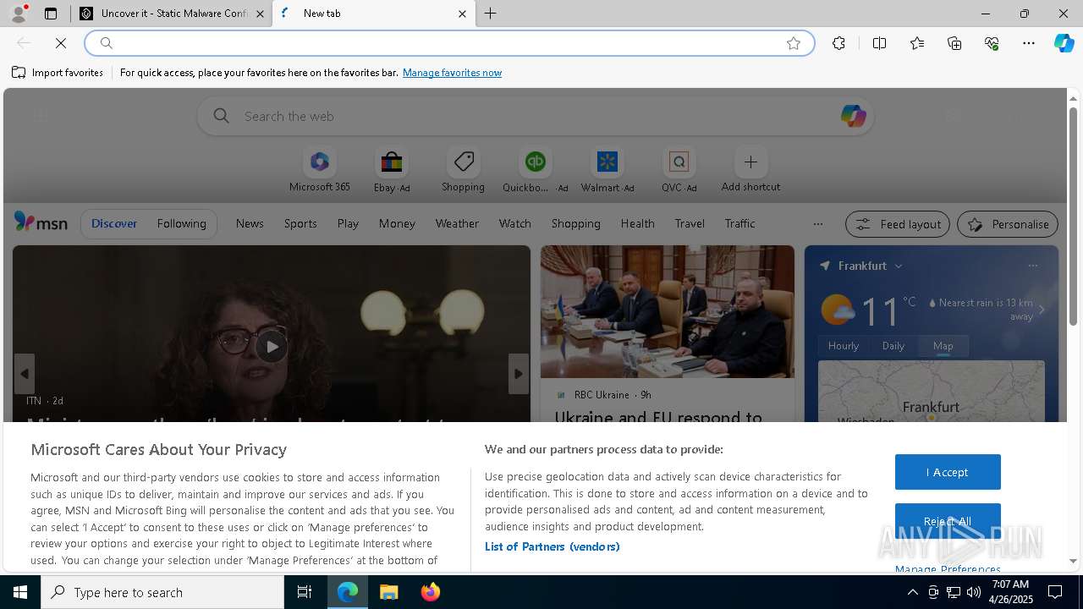Select the Daily weather tab

click(x=893, y=346)
